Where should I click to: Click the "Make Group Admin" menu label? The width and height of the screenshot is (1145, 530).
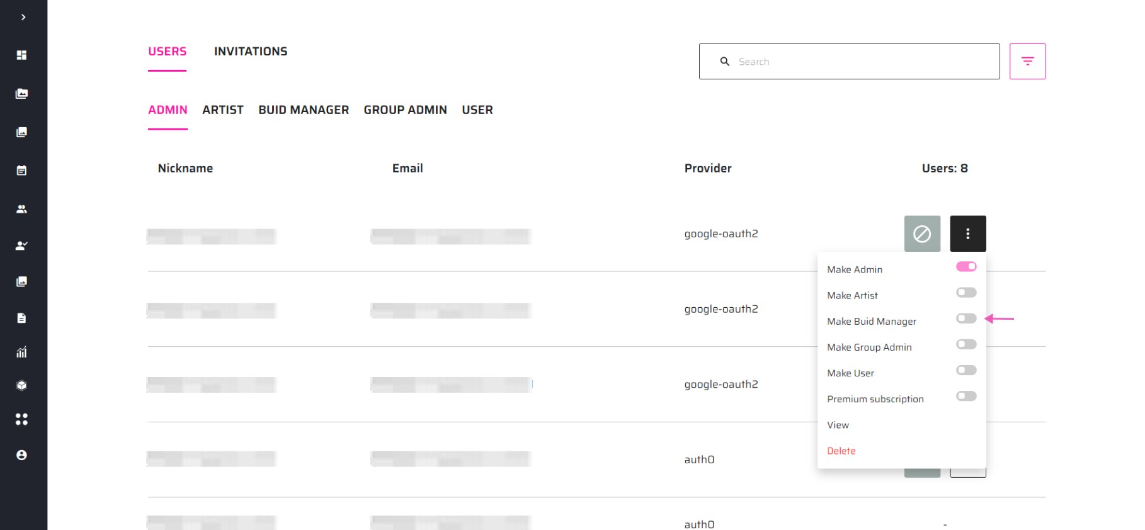tap(869, 347)
